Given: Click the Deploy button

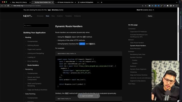Looking at the screenshot, I should tap(150, 16).
